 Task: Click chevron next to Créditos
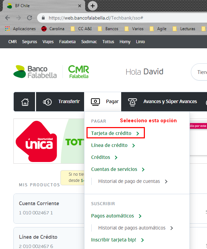point(116,158)
